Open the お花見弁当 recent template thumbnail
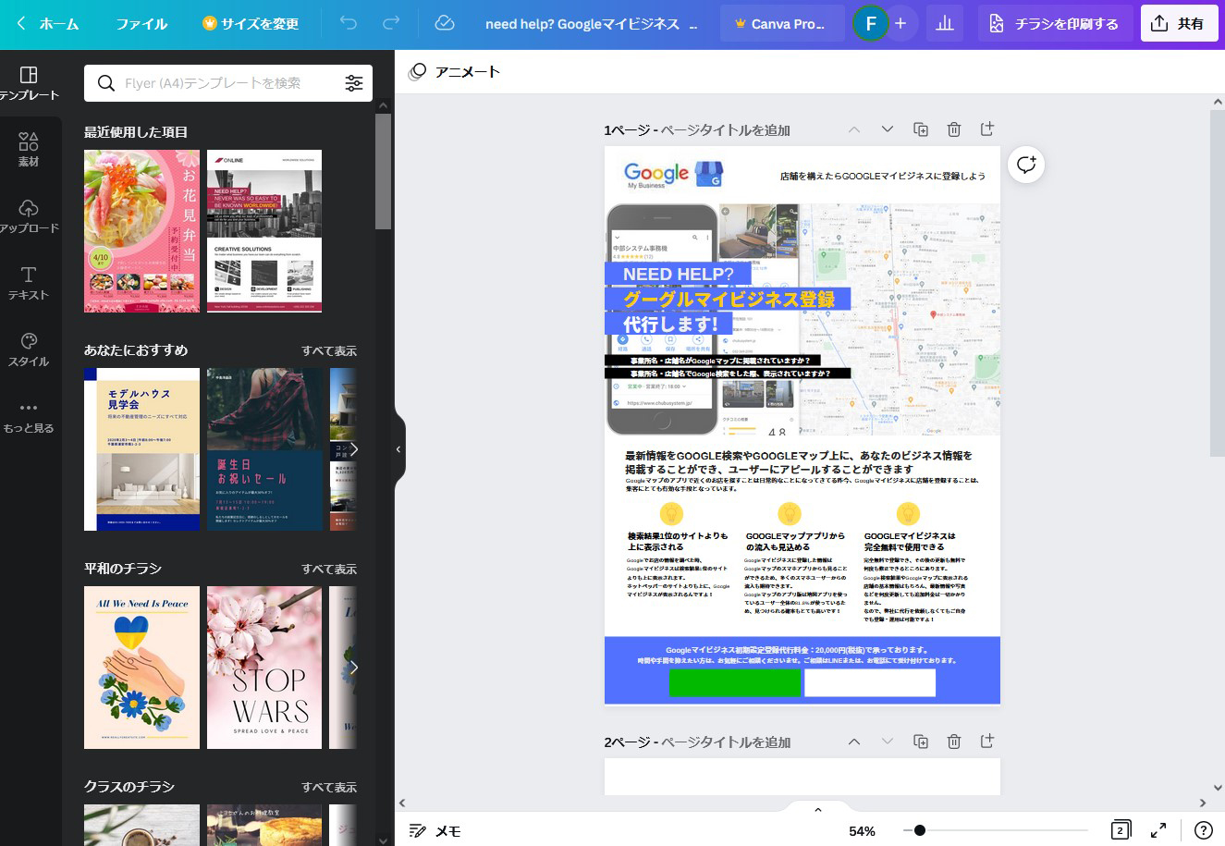Screen dimensions: 1225x846 (141, 231)
